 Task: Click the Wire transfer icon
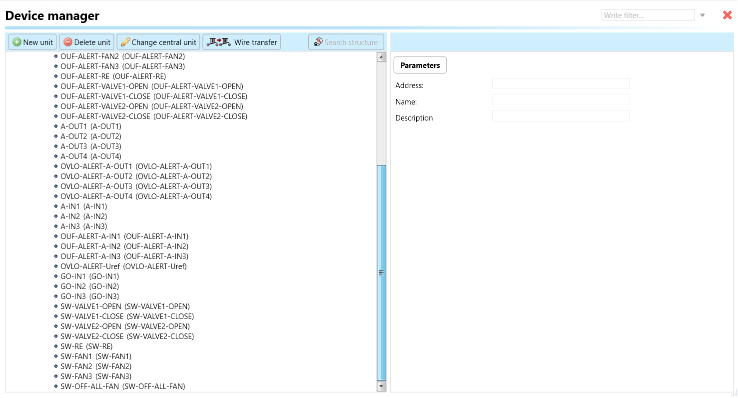[218, 42]
